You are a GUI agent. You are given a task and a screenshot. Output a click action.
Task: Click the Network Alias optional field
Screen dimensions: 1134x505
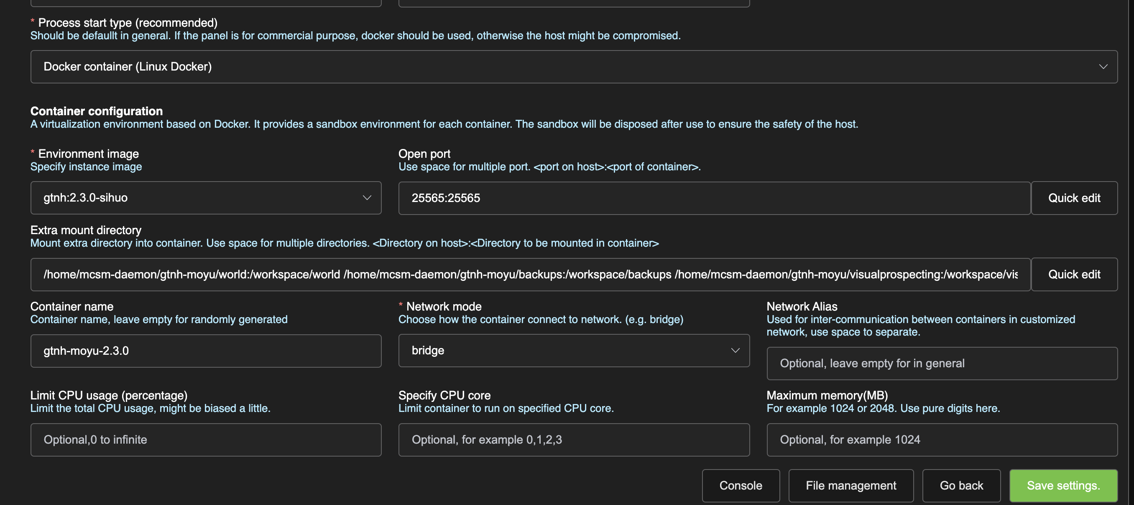pyautogui.click(x=942, y=363)
